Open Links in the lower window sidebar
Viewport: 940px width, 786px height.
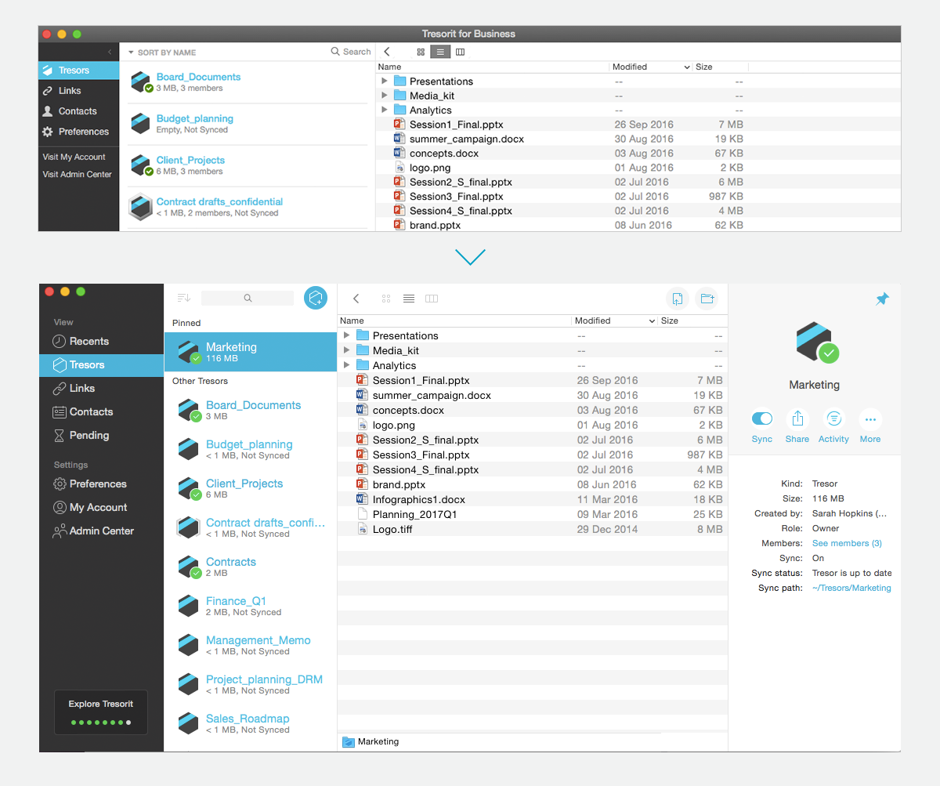pos(74,389)
